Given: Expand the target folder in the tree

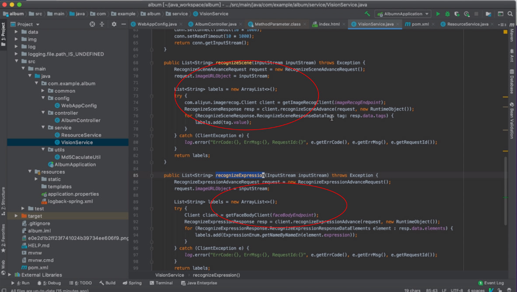Looking at the screenshot, I should point(17,216).
